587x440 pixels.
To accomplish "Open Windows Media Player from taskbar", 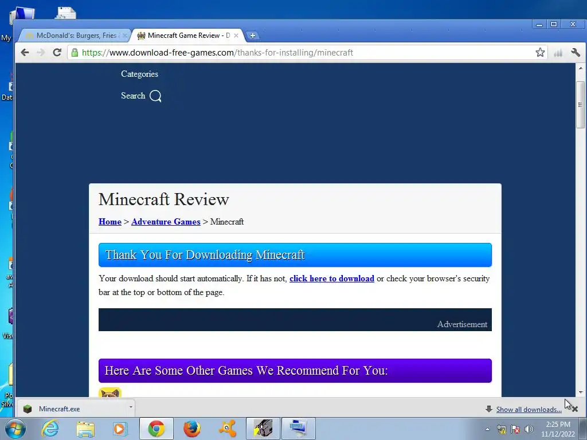I will click(120, 429).
